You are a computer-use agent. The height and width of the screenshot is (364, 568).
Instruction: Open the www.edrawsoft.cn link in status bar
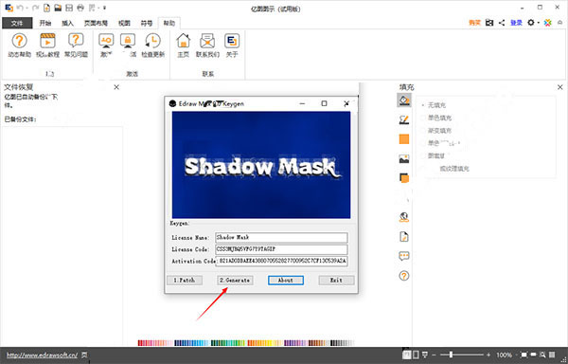coord(42,355)
